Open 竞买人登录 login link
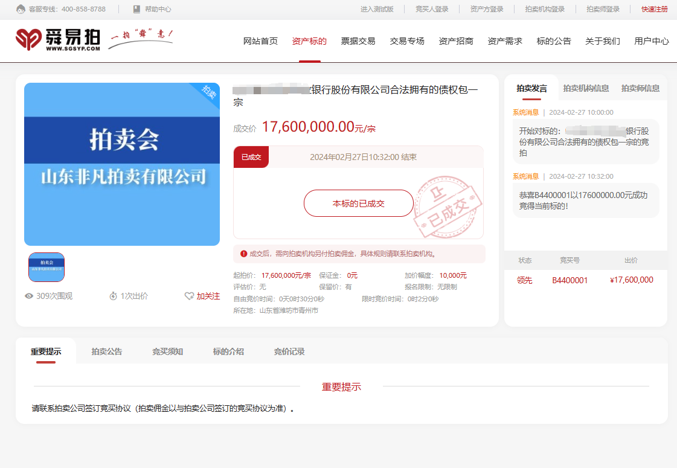The width and height of the screenshot is (677, 468). (x=432, y=9)
